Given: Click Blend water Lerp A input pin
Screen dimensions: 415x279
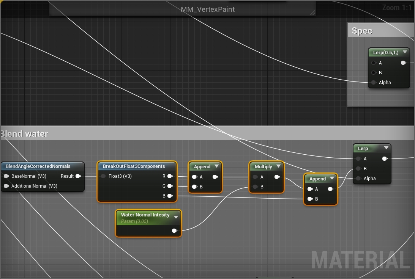Looking at the screenshot, I should pos(359,159).
